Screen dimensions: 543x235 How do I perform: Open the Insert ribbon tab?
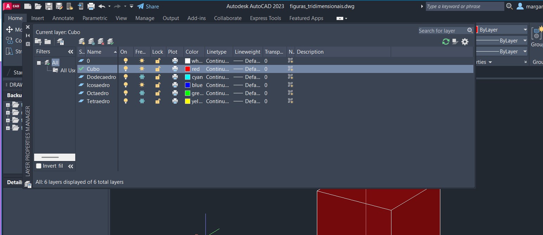[38, 18]
